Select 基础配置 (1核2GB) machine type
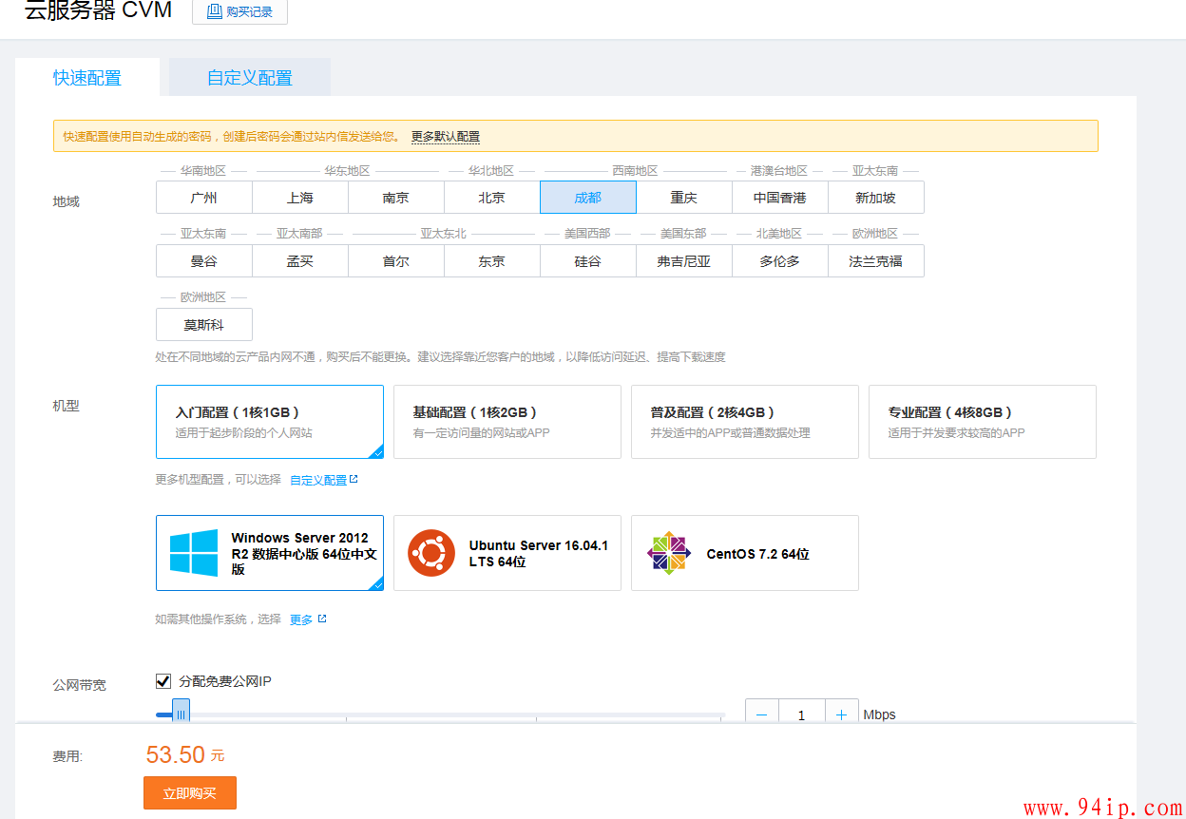The image size is (1186, 819). 507,422
